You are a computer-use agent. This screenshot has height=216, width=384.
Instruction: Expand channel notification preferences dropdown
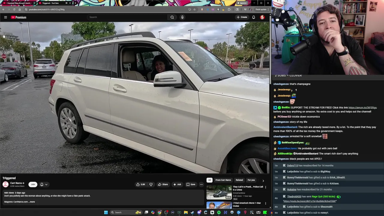tap(44, 184)
